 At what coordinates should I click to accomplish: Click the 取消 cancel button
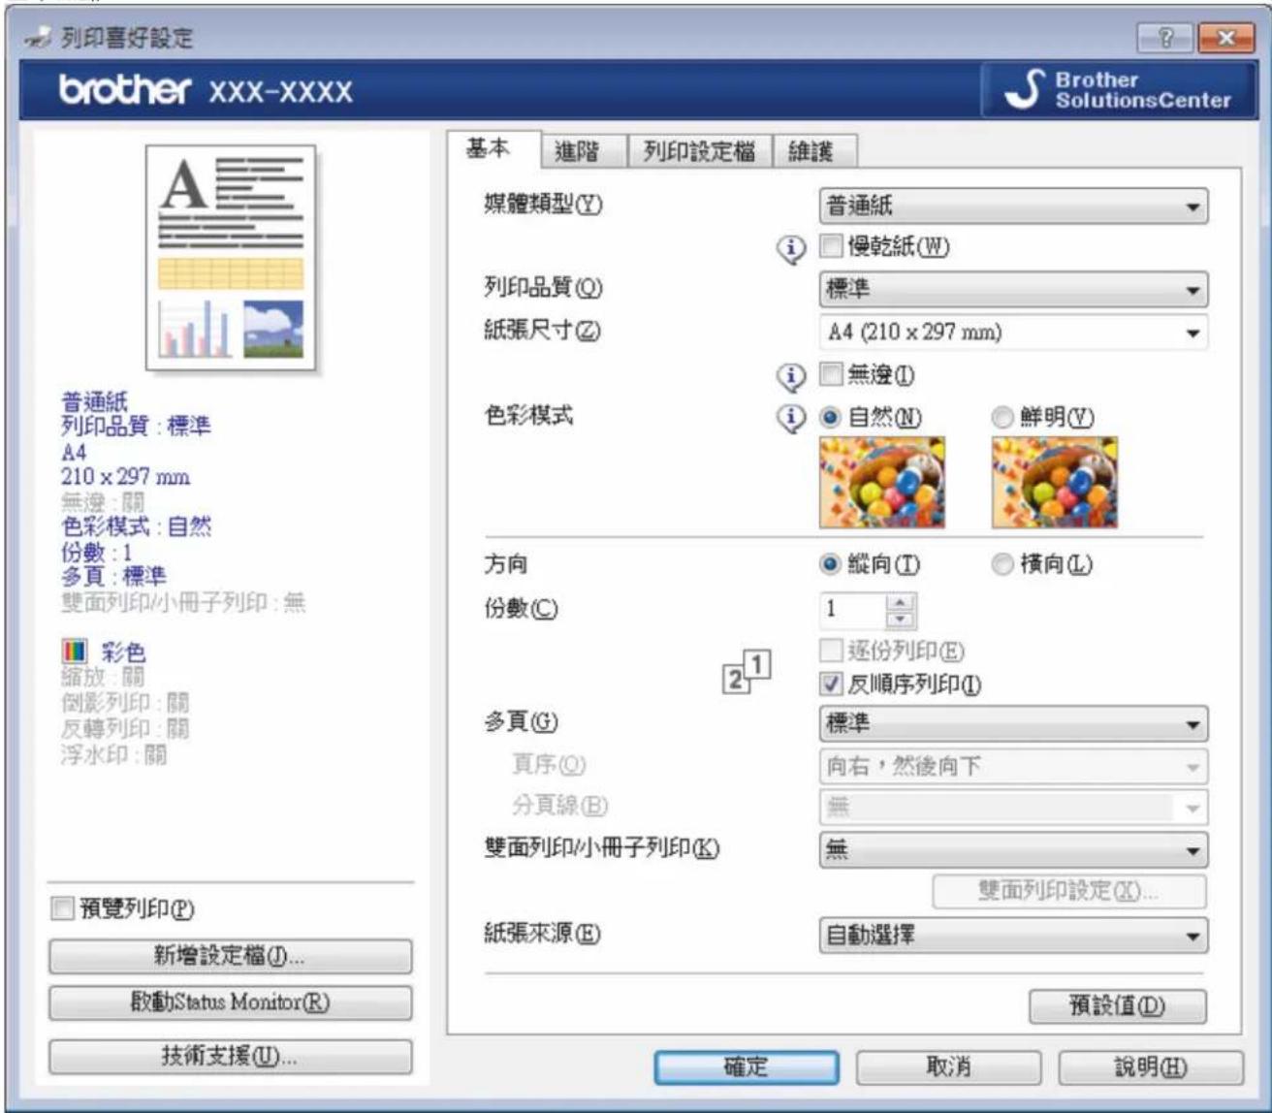948,1066
